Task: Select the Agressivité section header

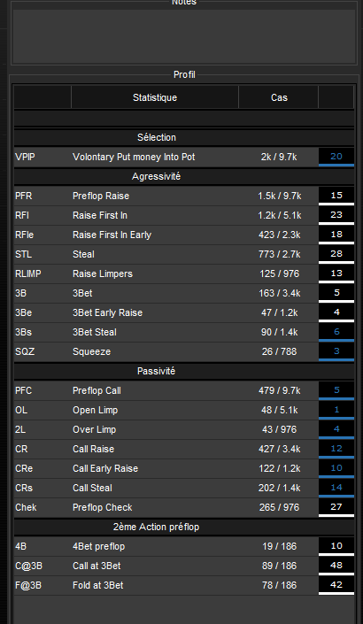Action: point(184,176)
